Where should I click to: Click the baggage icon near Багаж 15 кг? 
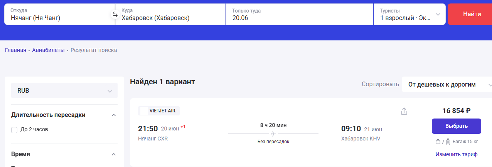tap(448, 142)
